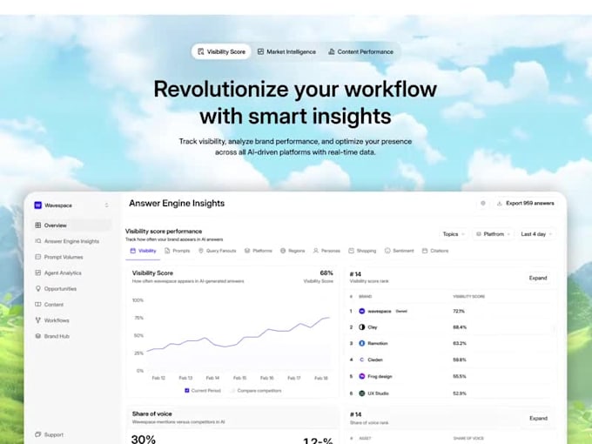This screenshot has height=444, width=592.
Task: Click the Content book icon in sidebar
Action: [x=37, y=305]
